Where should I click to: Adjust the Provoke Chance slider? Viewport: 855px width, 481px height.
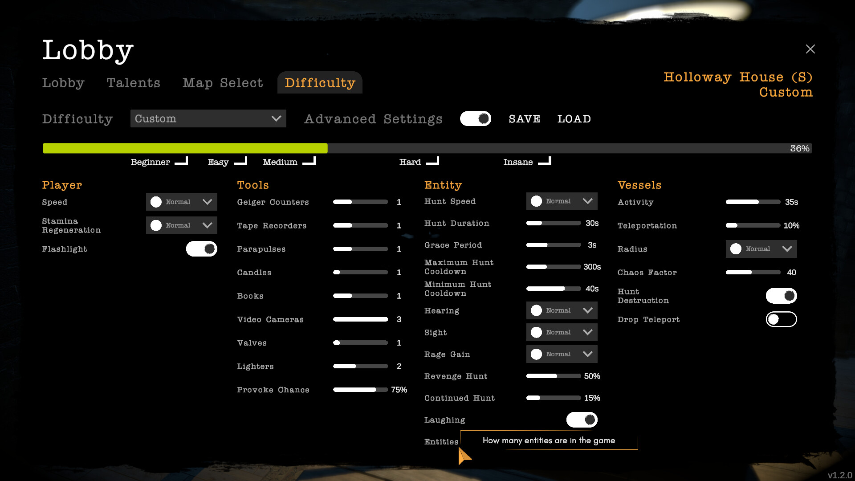pyautogui.click(x=360, y=390)
